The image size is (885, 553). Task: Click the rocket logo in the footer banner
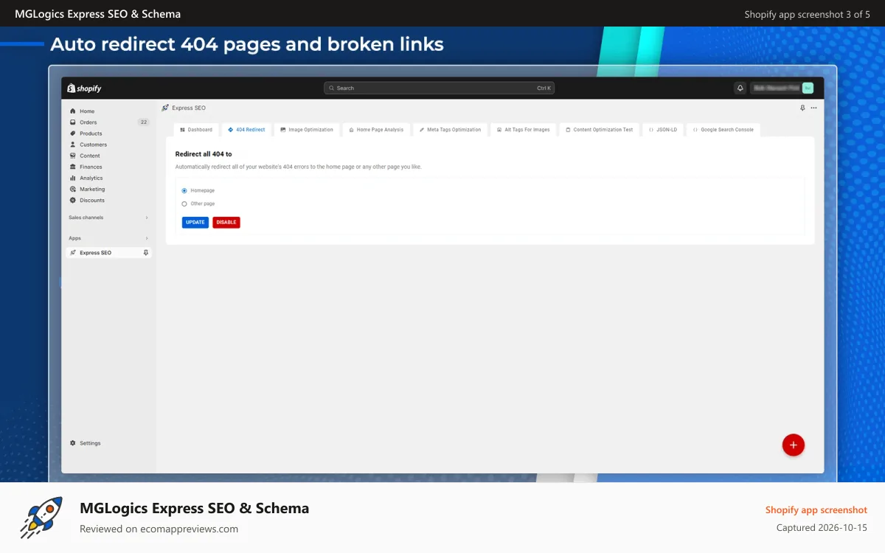[x=41, y=518]
